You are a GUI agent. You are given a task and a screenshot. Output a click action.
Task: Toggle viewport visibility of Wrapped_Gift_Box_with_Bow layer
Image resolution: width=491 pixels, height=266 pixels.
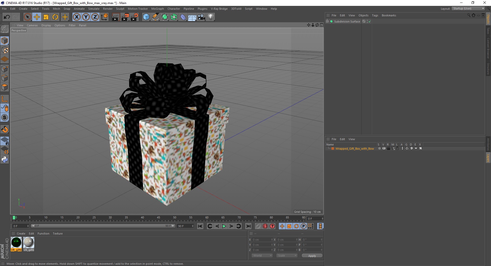[384, 148]
